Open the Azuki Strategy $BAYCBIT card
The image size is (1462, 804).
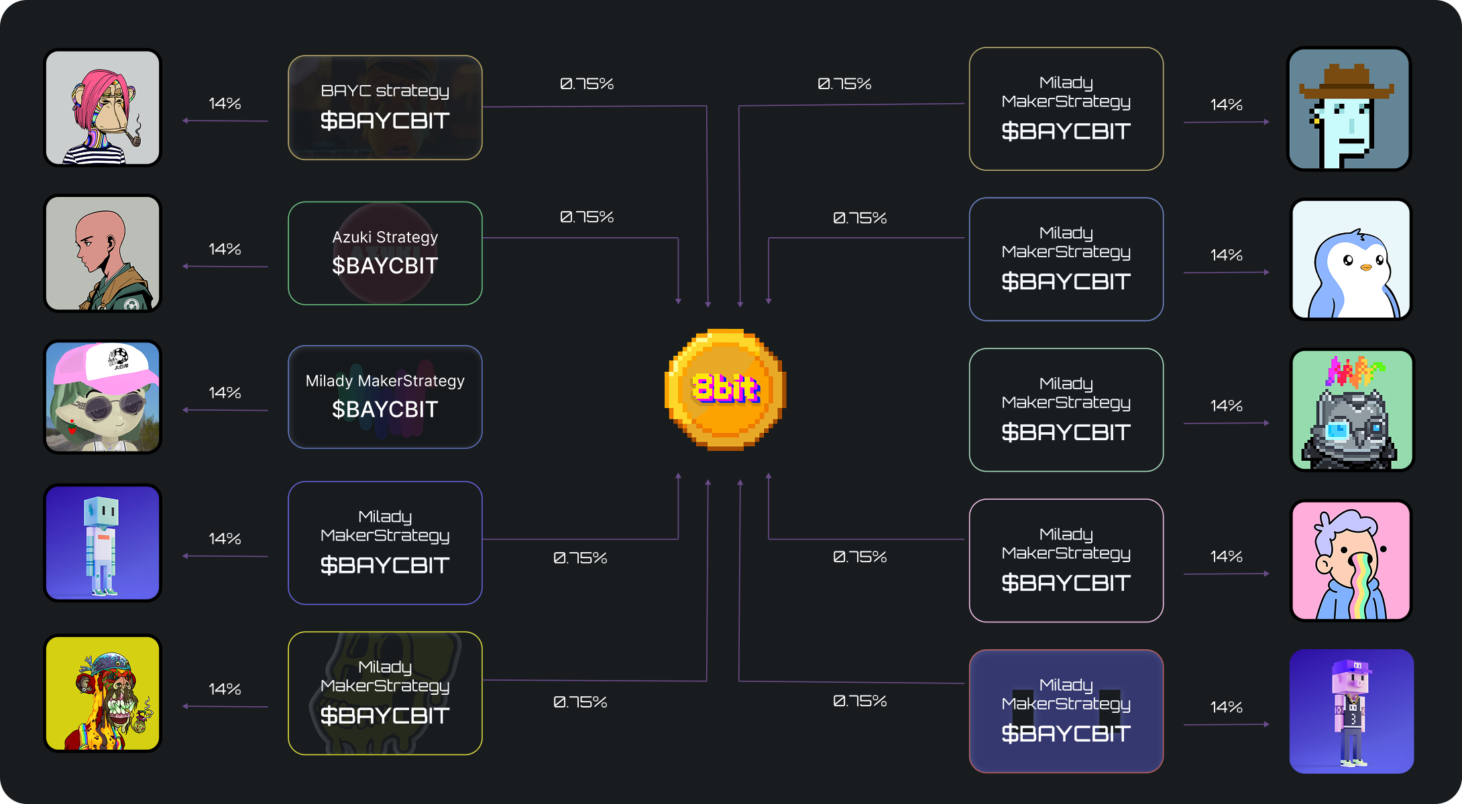[x=385, y=253]
